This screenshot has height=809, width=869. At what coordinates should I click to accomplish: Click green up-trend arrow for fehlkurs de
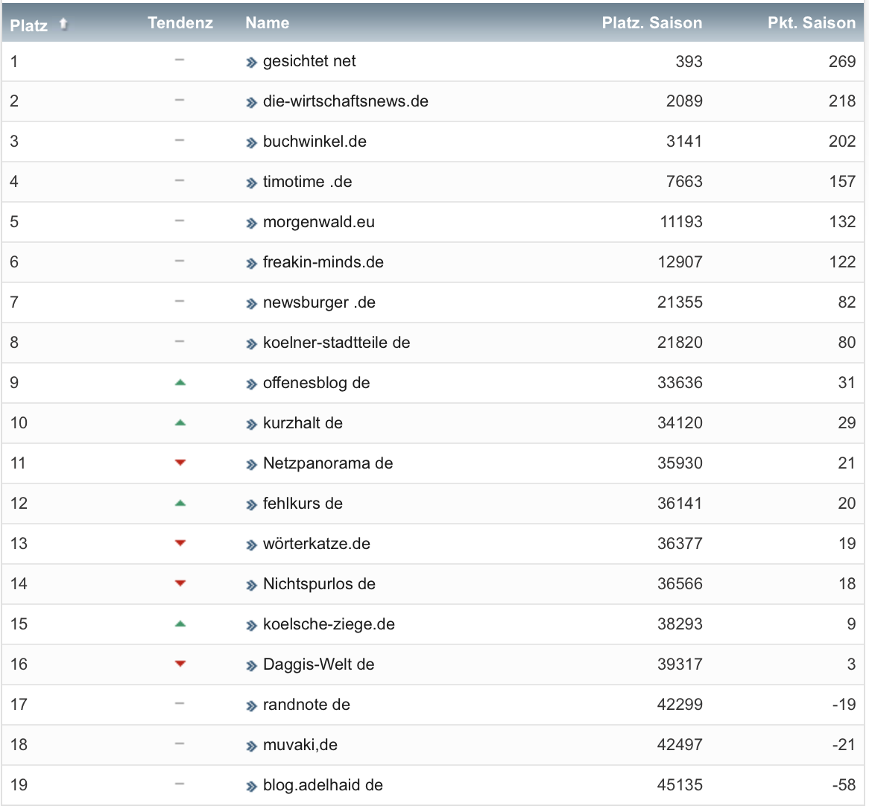pyautogui.click(x=180, y=503)
